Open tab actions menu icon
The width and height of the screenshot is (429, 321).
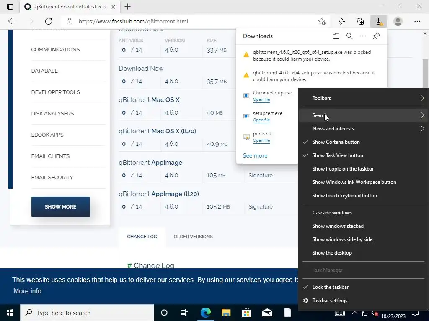(10, 7)
